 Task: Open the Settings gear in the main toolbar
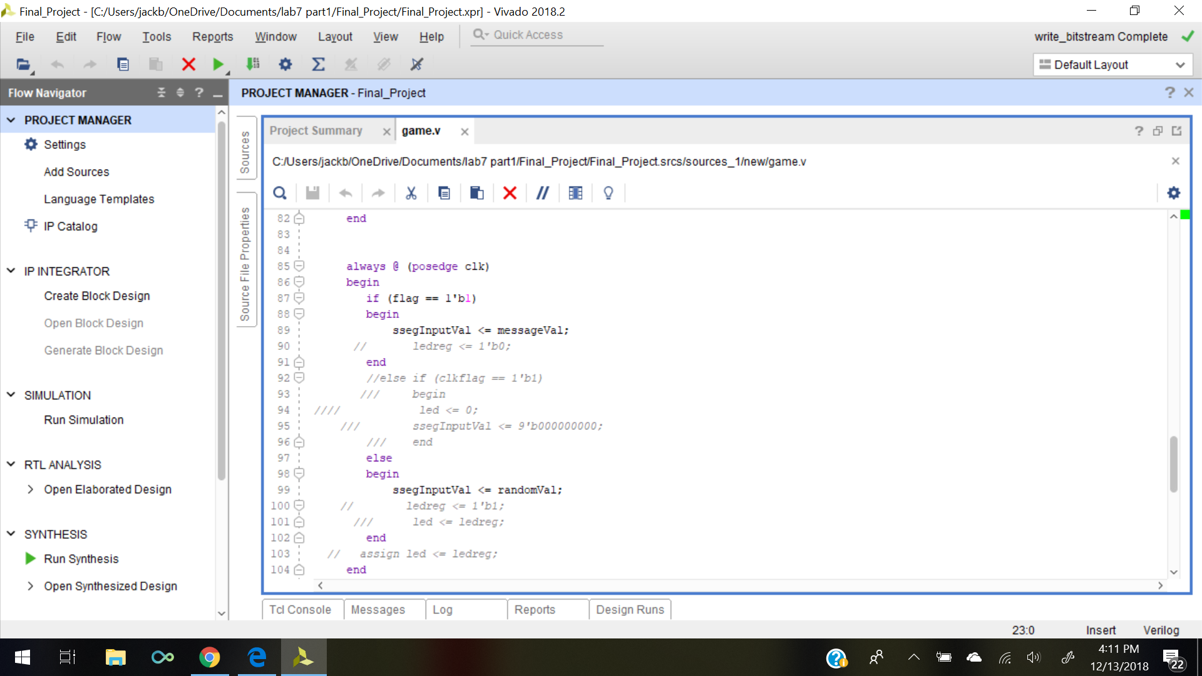tap(285, 64)
